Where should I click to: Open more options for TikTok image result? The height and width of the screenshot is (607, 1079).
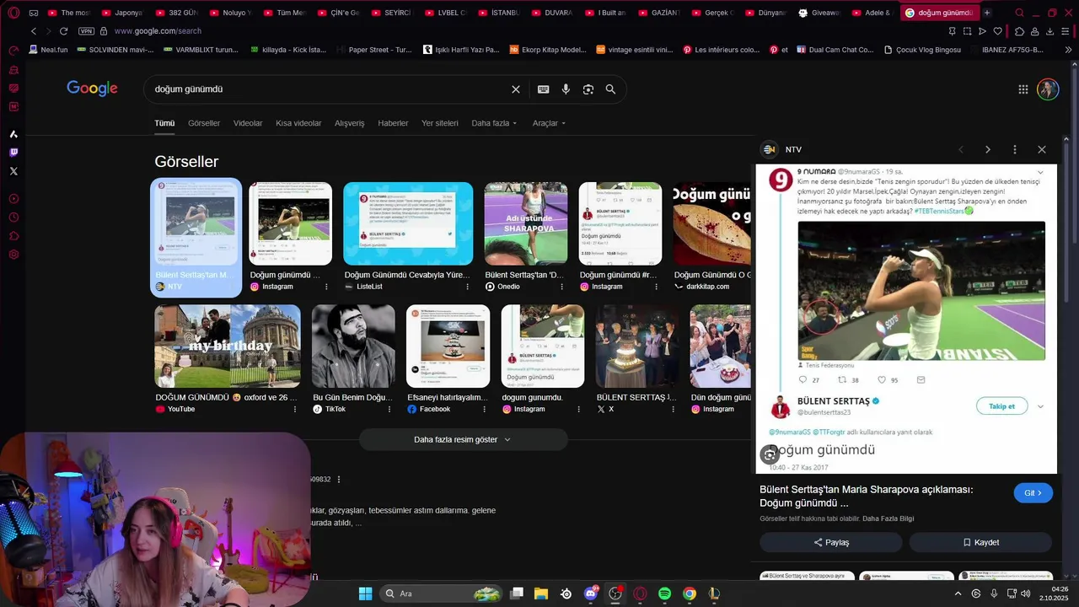389,409
